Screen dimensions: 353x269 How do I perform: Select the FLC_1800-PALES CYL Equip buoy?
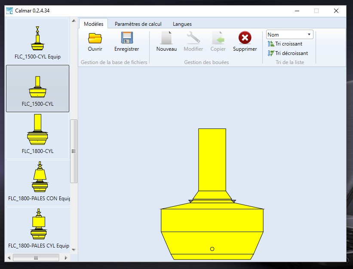coord(37,228)
